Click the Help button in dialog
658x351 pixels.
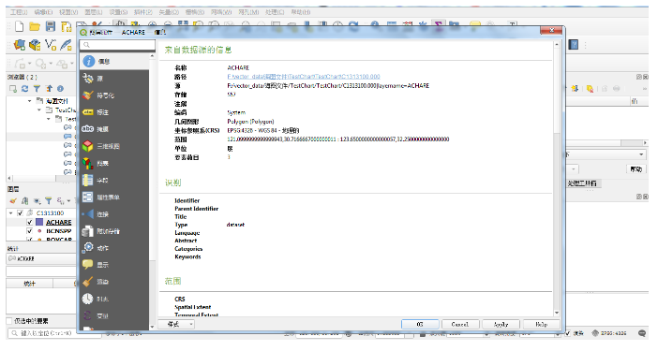click(542, 324)
